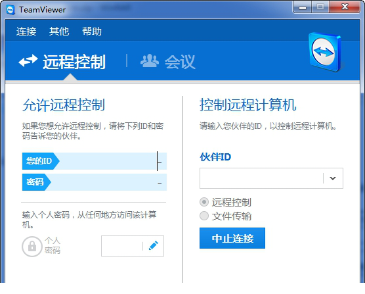Click the 控制远程计算机 heading
Image resolution: width=365 pixels, height=294 pixels.
(x=248, y=105)
